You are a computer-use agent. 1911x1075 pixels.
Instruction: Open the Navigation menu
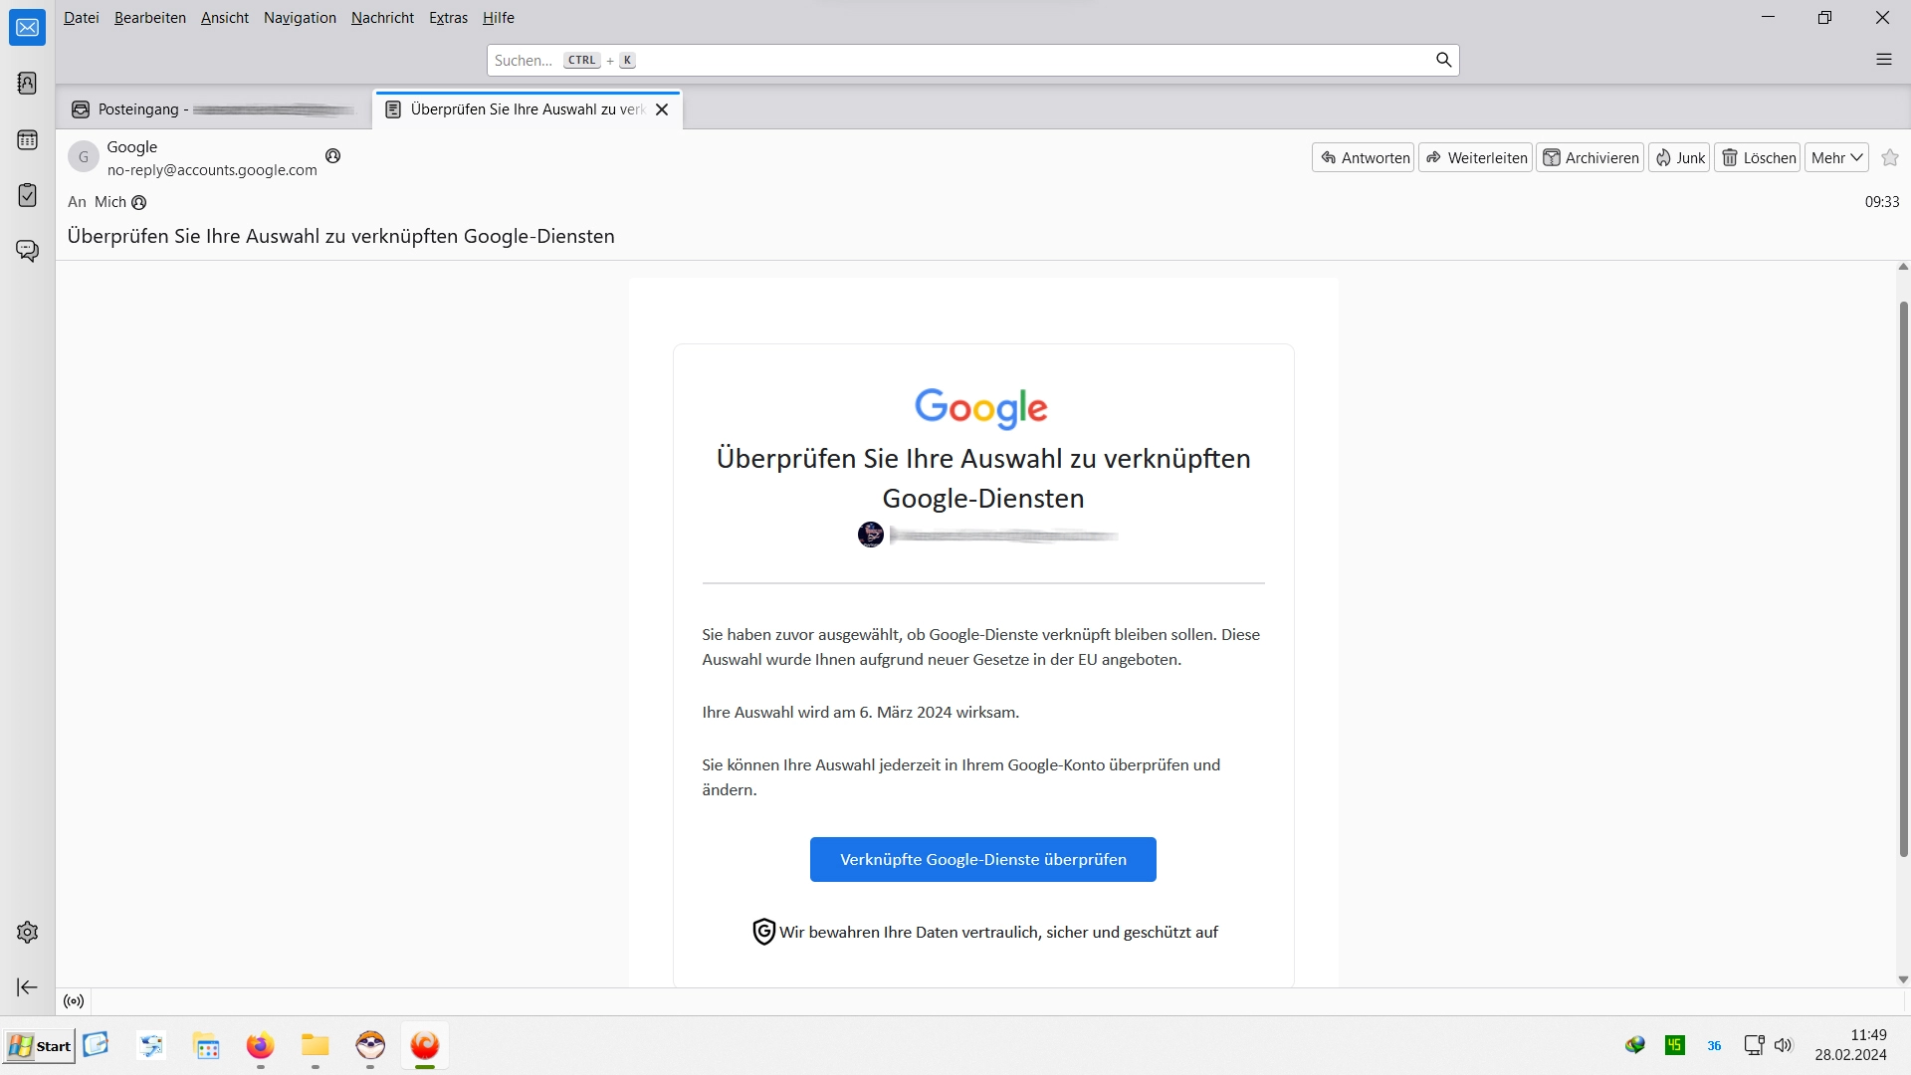coord(300,18)
